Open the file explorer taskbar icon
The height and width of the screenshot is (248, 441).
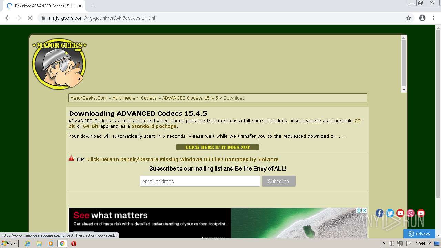click(39, 244)
